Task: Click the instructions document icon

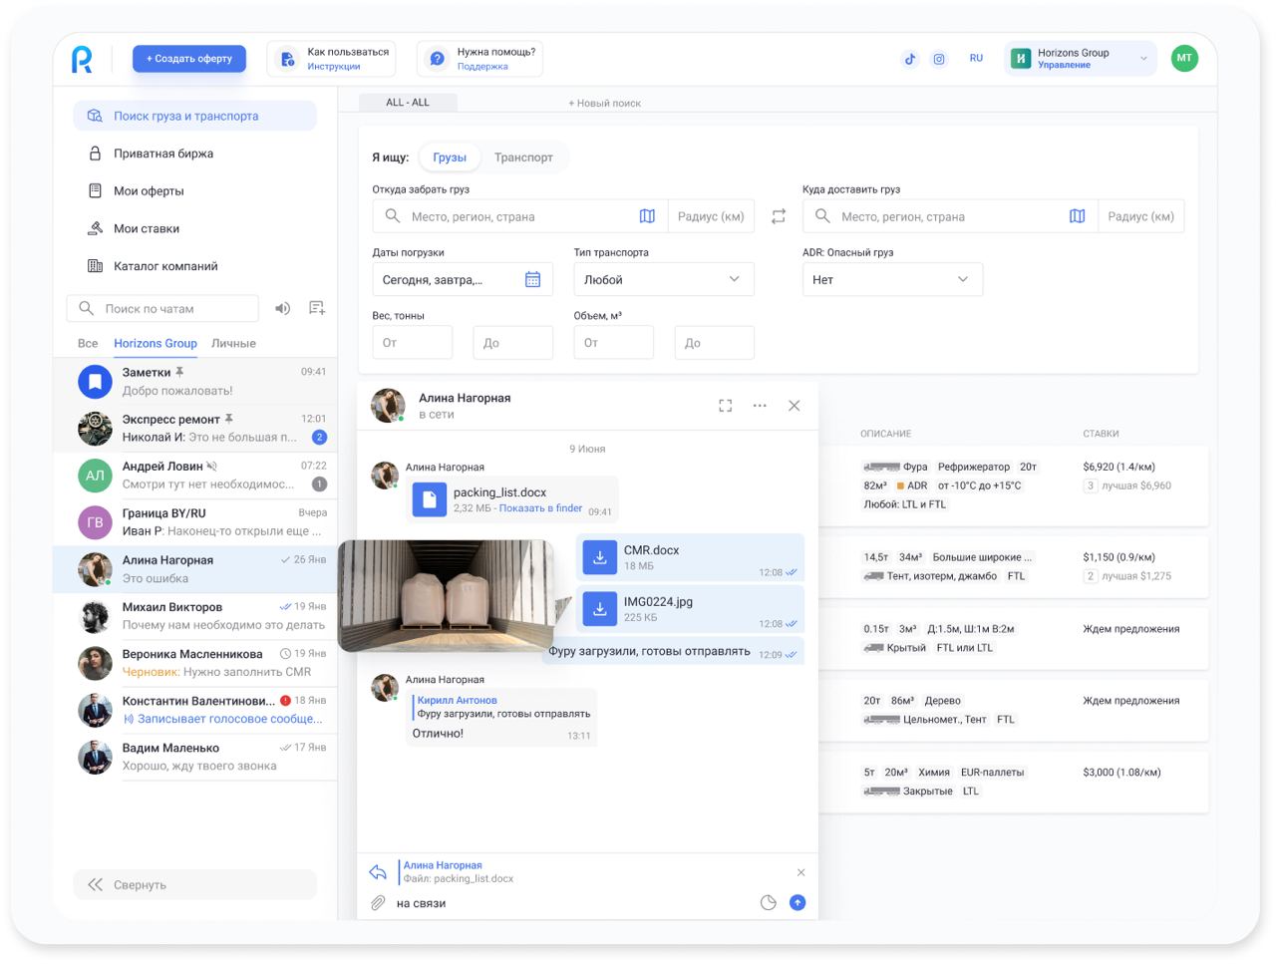Action: (x=287, y=59)
